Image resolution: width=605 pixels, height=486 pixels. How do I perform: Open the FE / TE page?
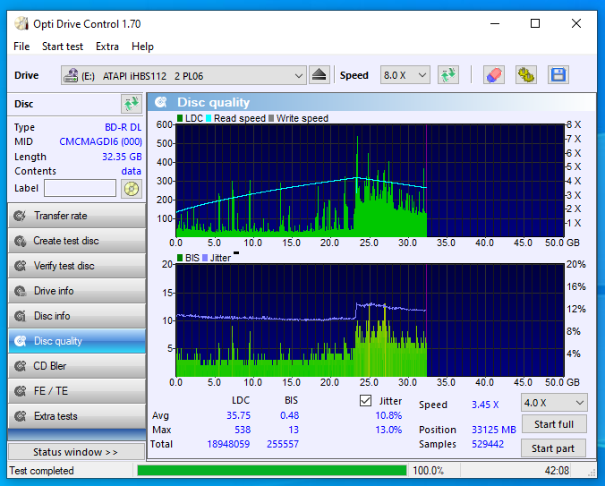(x=77, y=391)
